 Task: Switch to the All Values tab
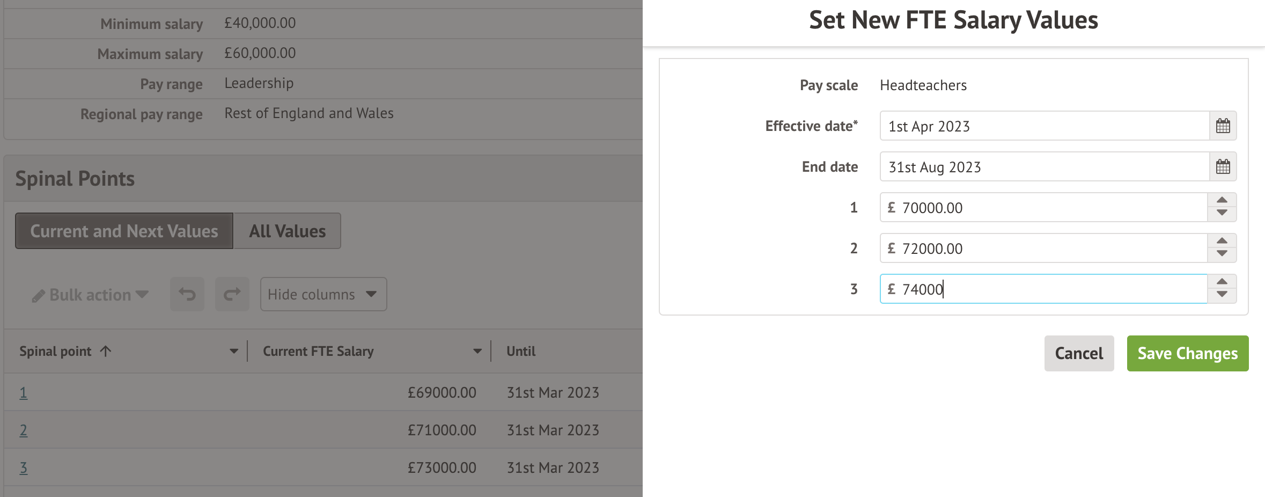(287, 231)
